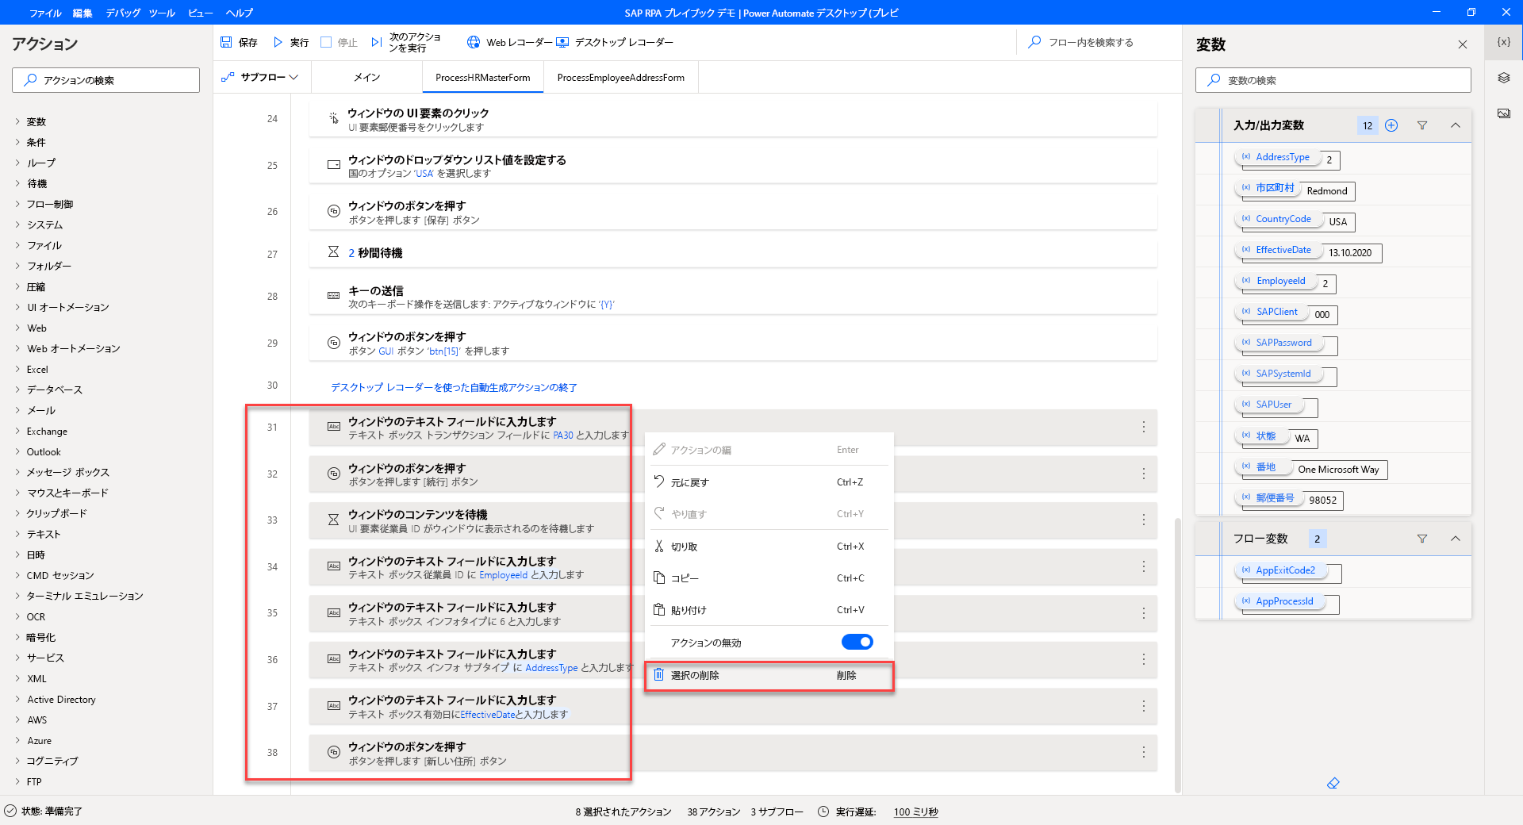The image size is (1523, 825).
Task: Open the {x} variables pane icon
Action: (x=1503, y=42)
